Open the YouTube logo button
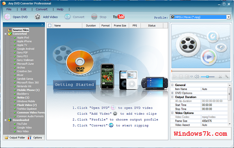The height and width of the screenshot is (148, 234). 119,17
